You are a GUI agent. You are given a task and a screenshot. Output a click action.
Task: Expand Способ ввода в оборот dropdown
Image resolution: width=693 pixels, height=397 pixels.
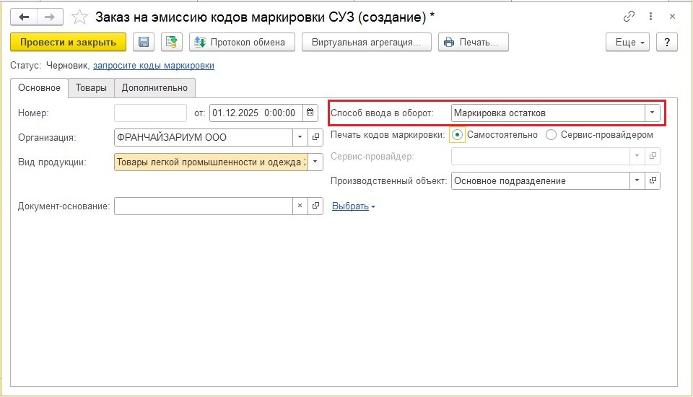click(652, 113)
